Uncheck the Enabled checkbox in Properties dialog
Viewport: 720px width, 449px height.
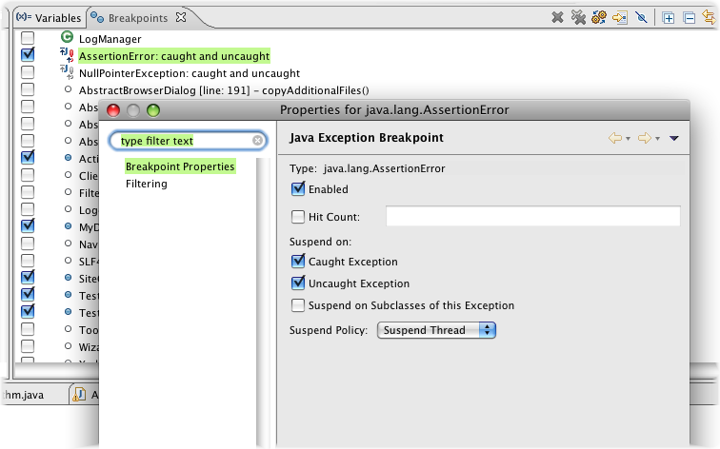pos(298,188)
